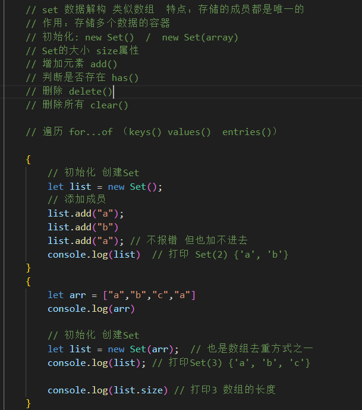The image size is (362, 410).
Task: Click the list.add("b") statement
Action: click(83, 227)
